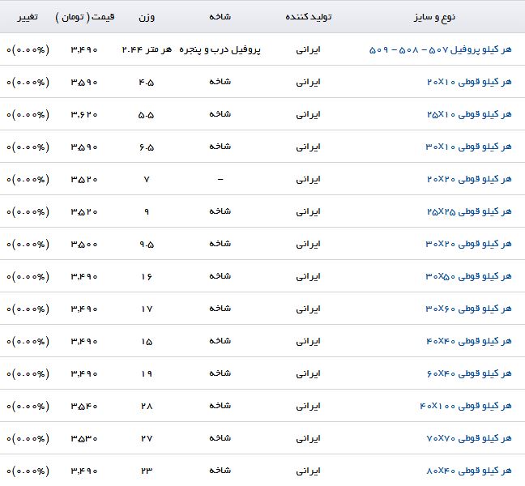Viewport: 525px width, 486px height.
Task: Select the price 3,620 in the 25X10 row
Action: coord(84,115)
